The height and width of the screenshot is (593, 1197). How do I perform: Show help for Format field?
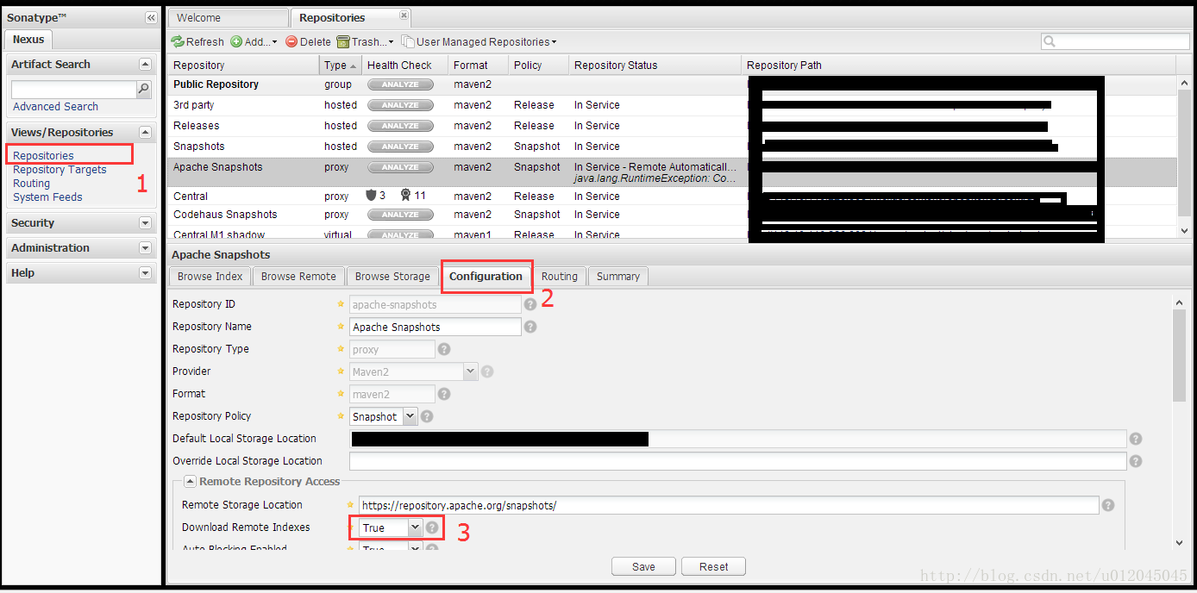444,394
